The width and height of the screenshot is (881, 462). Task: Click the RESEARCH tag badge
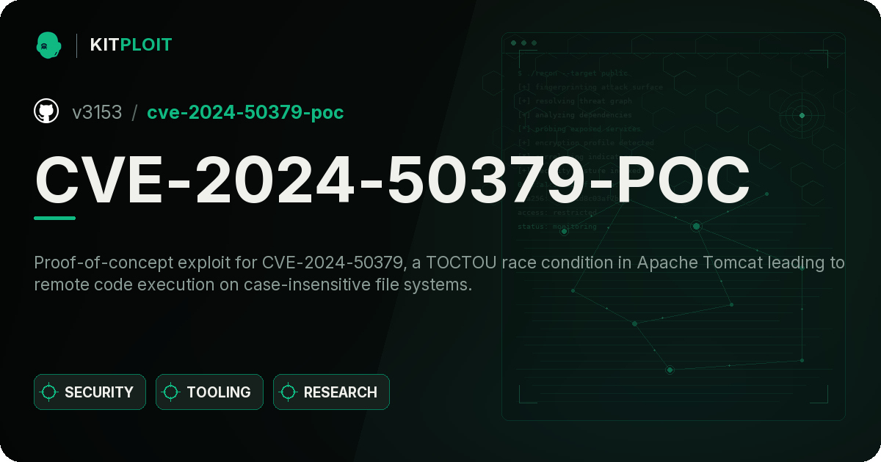[x=331, y=392]
